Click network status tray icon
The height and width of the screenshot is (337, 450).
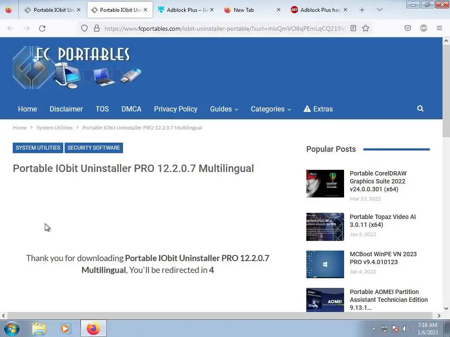point(384,329)
